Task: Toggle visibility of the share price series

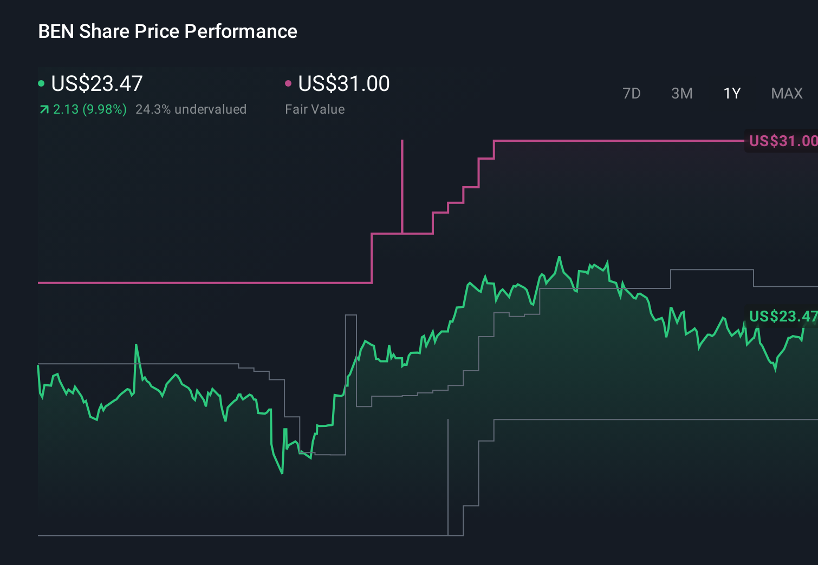Action: tap(41, 83)
